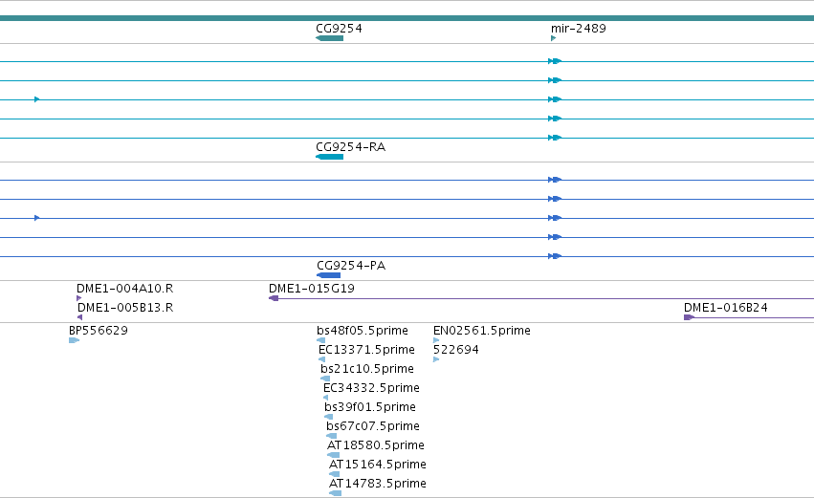The image size is (814, 498).
Task: Select the small arrow under 522694
Action: 436,359
